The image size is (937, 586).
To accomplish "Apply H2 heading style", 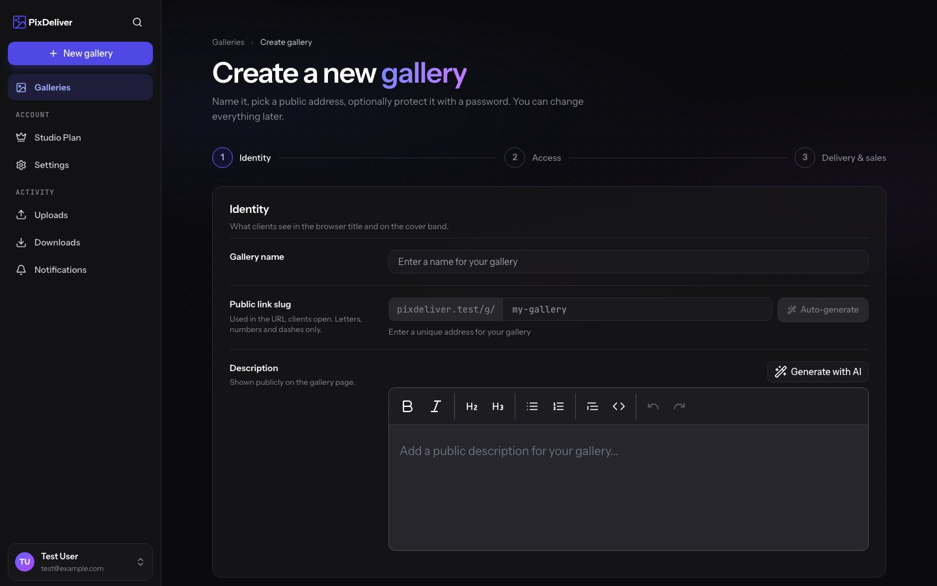I will click(472, 406).
